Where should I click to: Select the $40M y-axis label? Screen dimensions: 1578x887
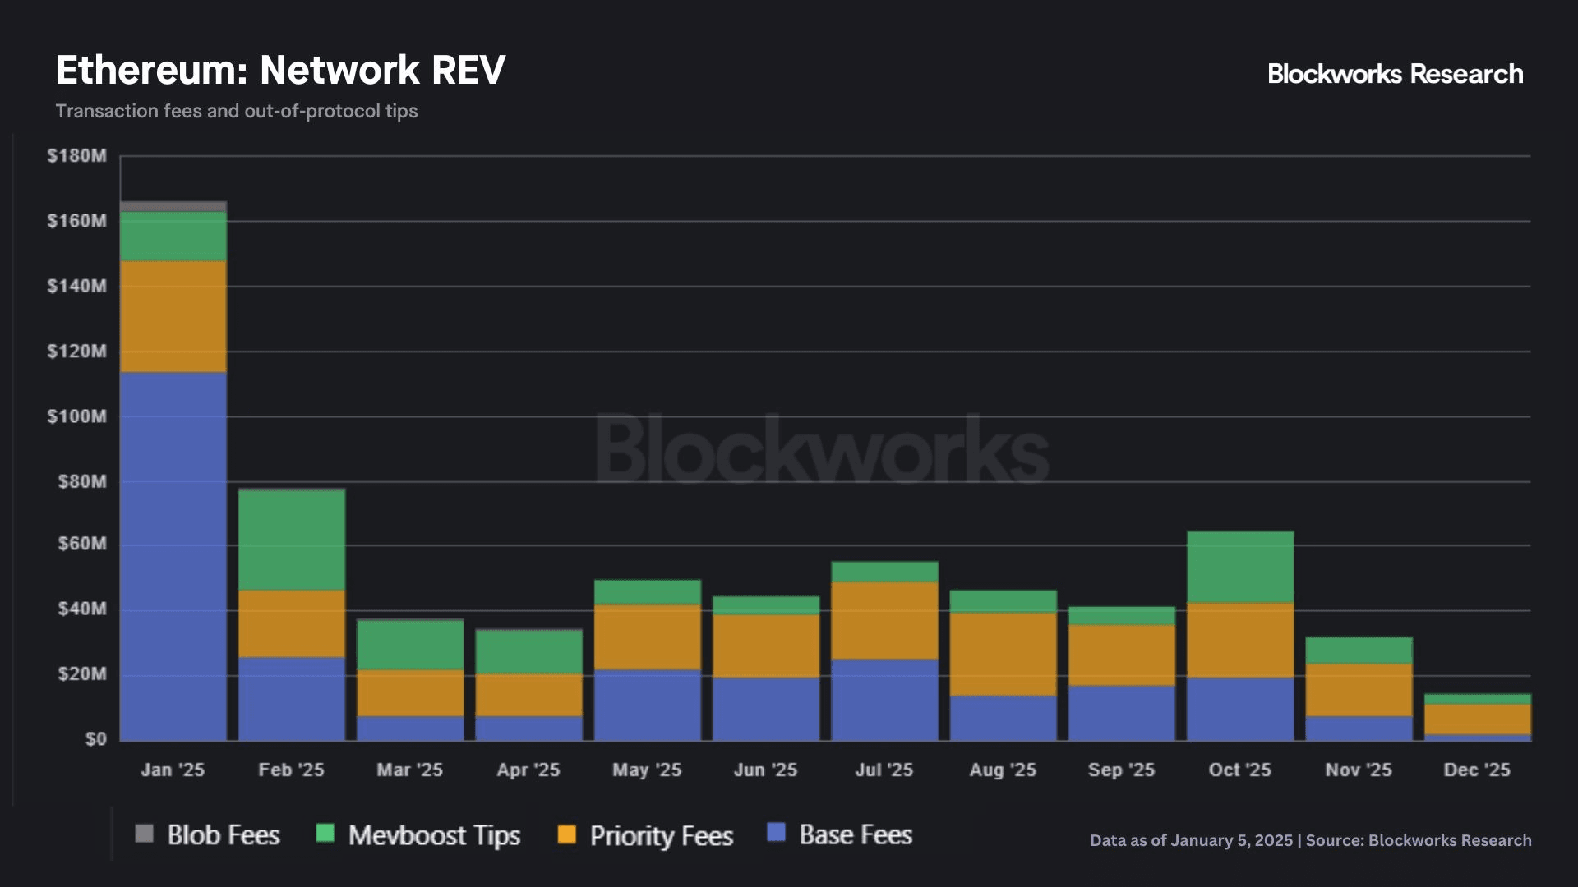[81, 609]
